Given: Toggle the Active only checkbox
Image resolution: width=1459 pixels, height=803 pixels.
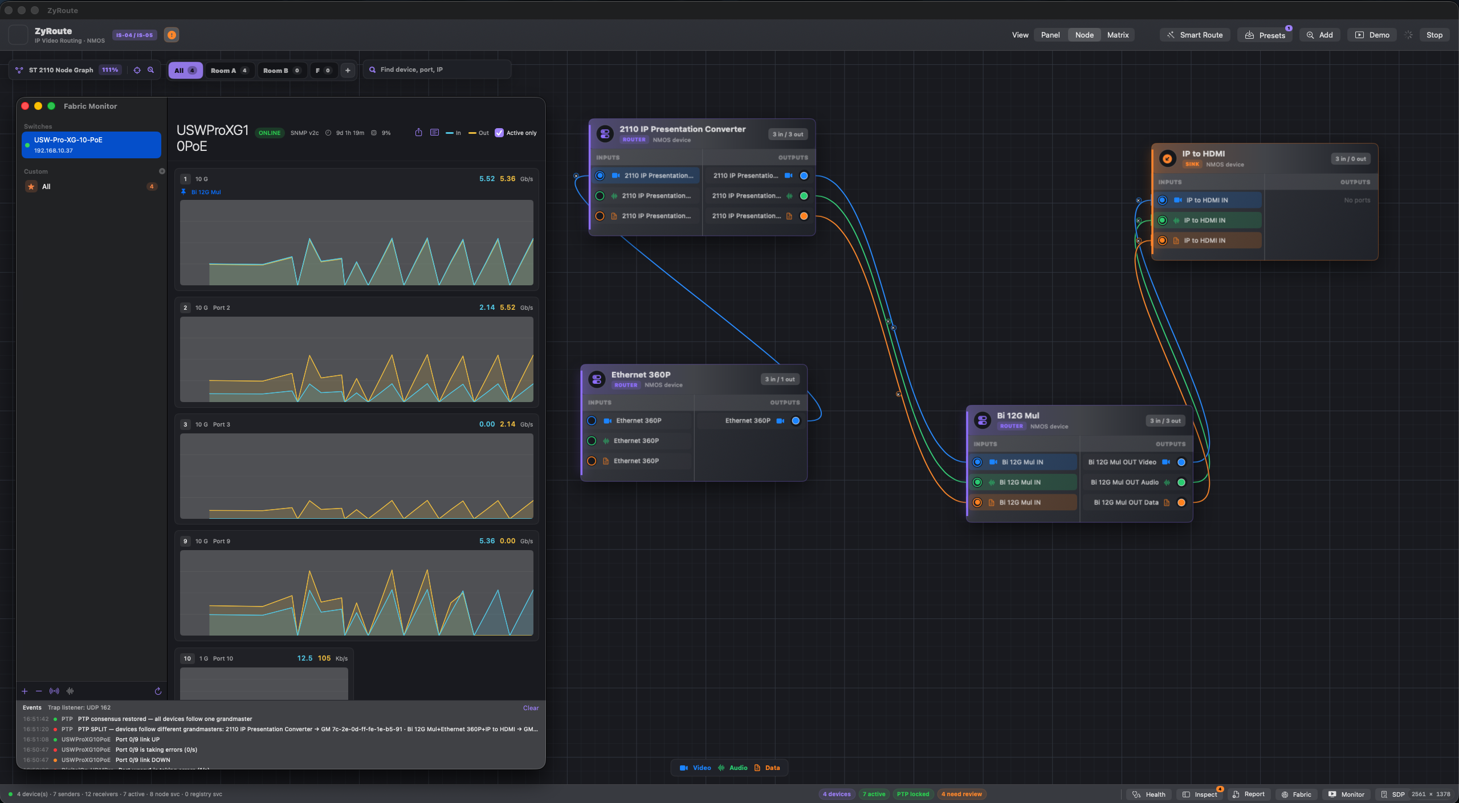Looking at the screenshot, I should pyautogui.click(x=499, y=133).
